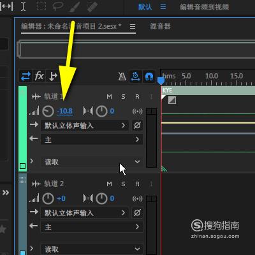Click the 轨道 2 pan knob
The image size is (255, 255).
(101, 199)
